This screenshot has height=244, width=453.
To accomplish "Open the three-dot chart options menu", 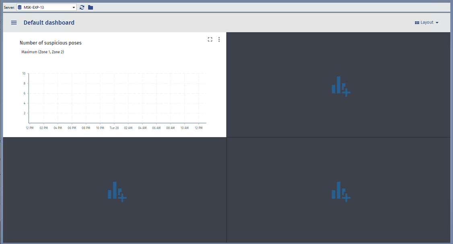I will 219,39.
